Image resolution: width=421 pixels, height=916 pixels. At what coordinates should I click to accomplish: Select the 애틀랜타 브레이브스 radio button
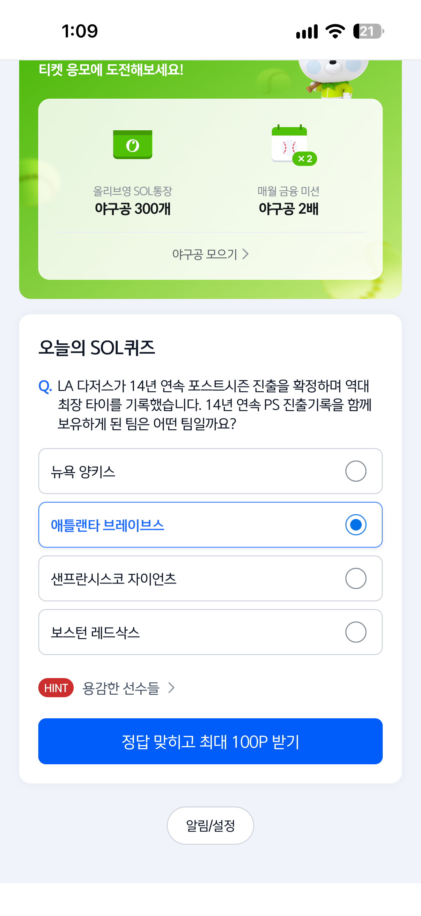356,525
